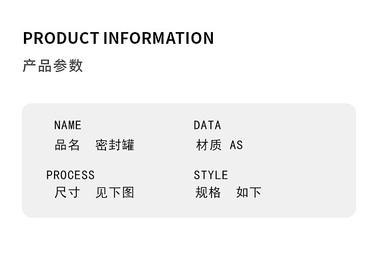Image resolution: width=382 pixels, height=265 pixels.
Task: Click the word PRODUCT in the heading
Action: coord(61,38)
